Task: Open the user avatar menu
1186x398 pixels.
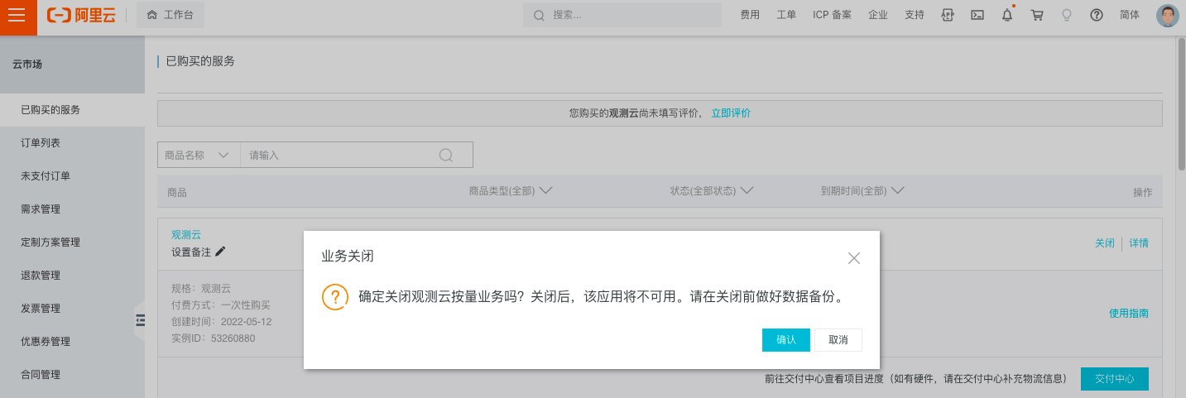Action: [x=1167, y=16]
